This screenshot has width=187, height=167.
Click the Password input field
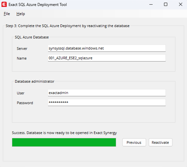[x=107, y=102]
